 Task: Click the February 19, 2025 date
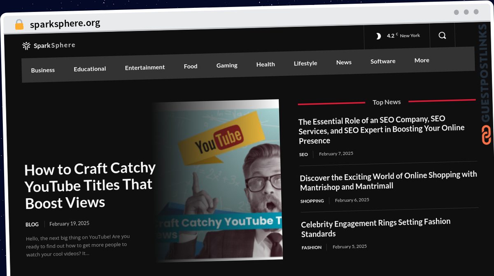pyautogui.click(x=69, y=224)
